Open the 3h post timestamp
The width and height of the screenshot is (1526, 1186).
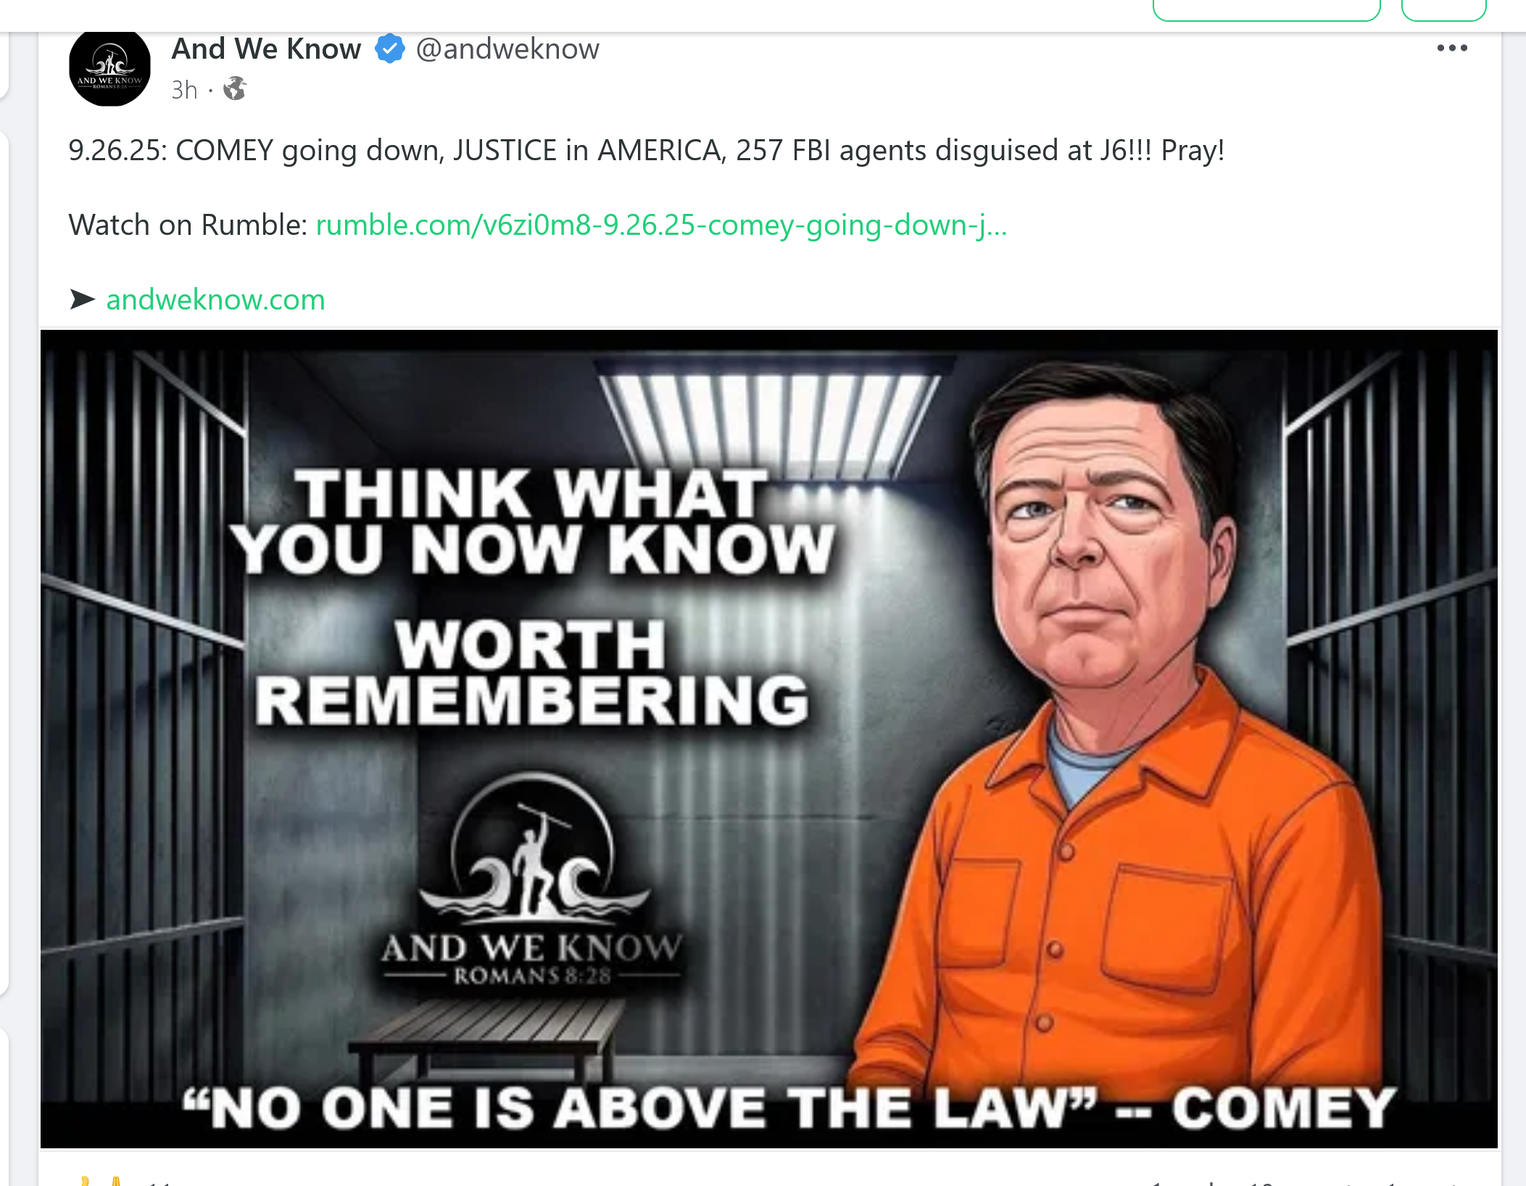coord(184,90)
